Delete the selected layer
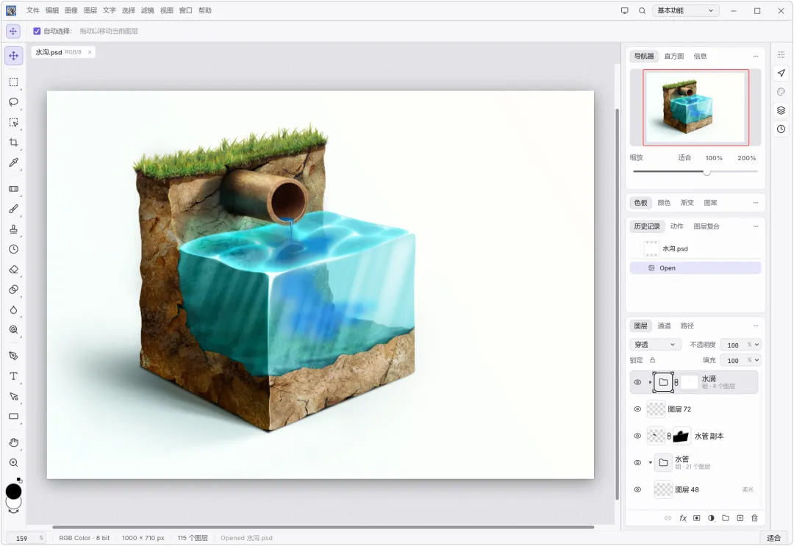Image resolution: width=794 pixels, height=546 pixels. 754,517
